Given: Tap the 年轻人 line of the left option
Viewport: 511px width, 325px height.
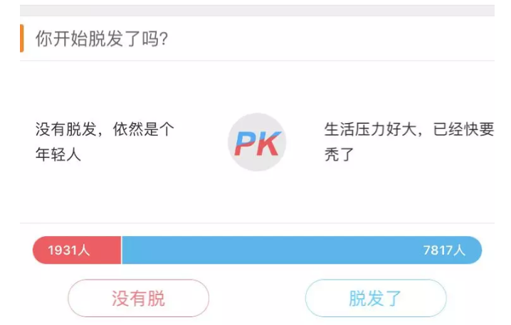Looking at the screenshot, I should pyautogui.click(x=58, y=154).
